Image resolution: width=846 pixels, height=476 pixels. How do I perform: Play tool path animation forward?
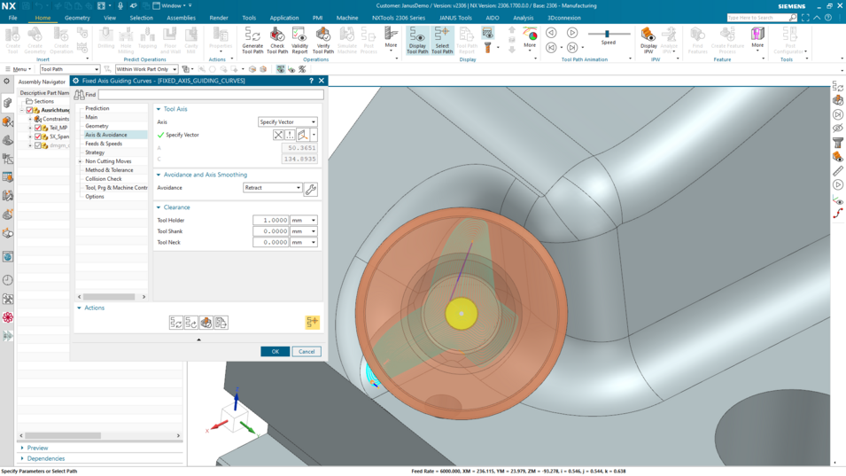tap(572, 33)
